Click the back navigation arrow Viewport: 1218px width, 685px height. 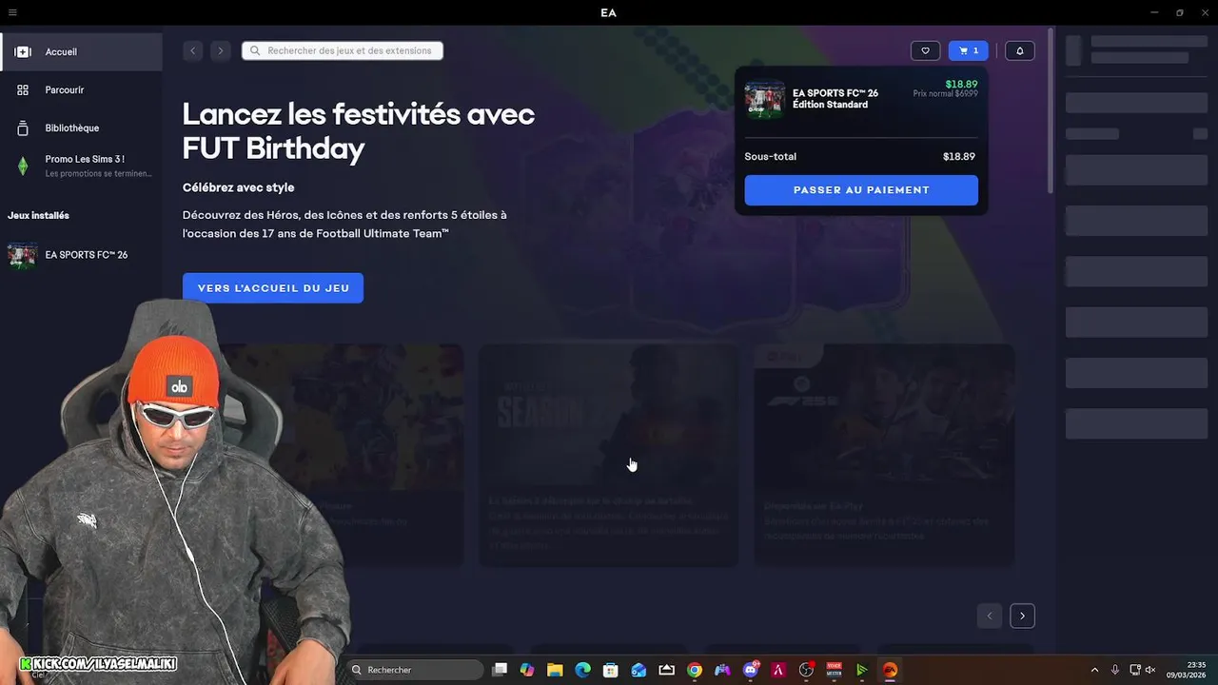pyautogui.click(x=193, y=50)
